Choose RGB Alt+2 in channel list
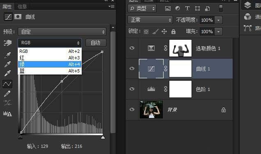This screenshot has height=154, width=261. [50, 51]
